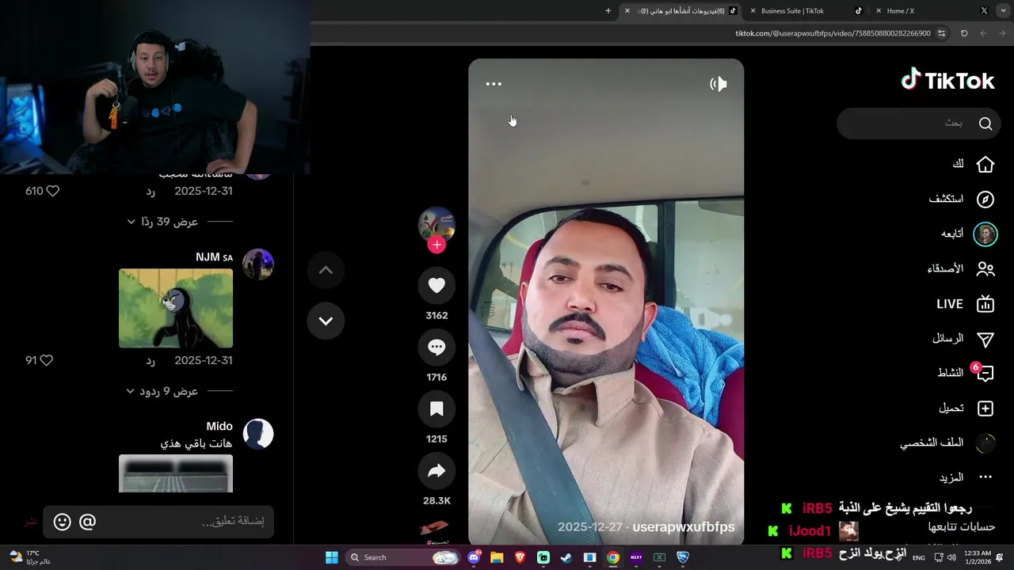The height and width of the screenshot is (570, 1014).
Task: Open the taskbar clock and date
Action: click(978, 557)
